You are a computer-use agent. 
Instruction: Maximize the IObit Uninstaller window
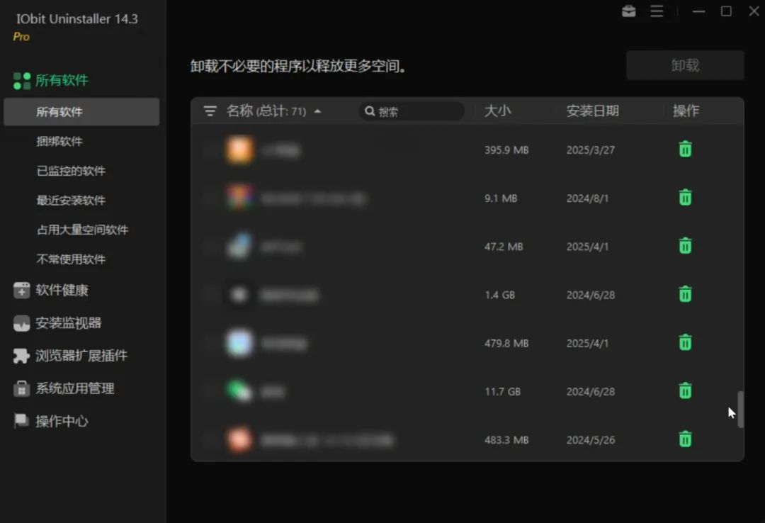[x=726, y=11]
